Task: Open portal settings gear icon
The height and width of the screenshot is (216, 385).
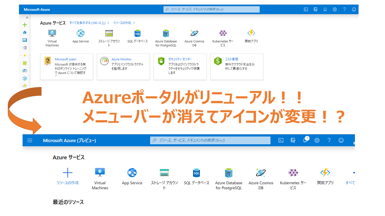Action: (x=334, y=9)
